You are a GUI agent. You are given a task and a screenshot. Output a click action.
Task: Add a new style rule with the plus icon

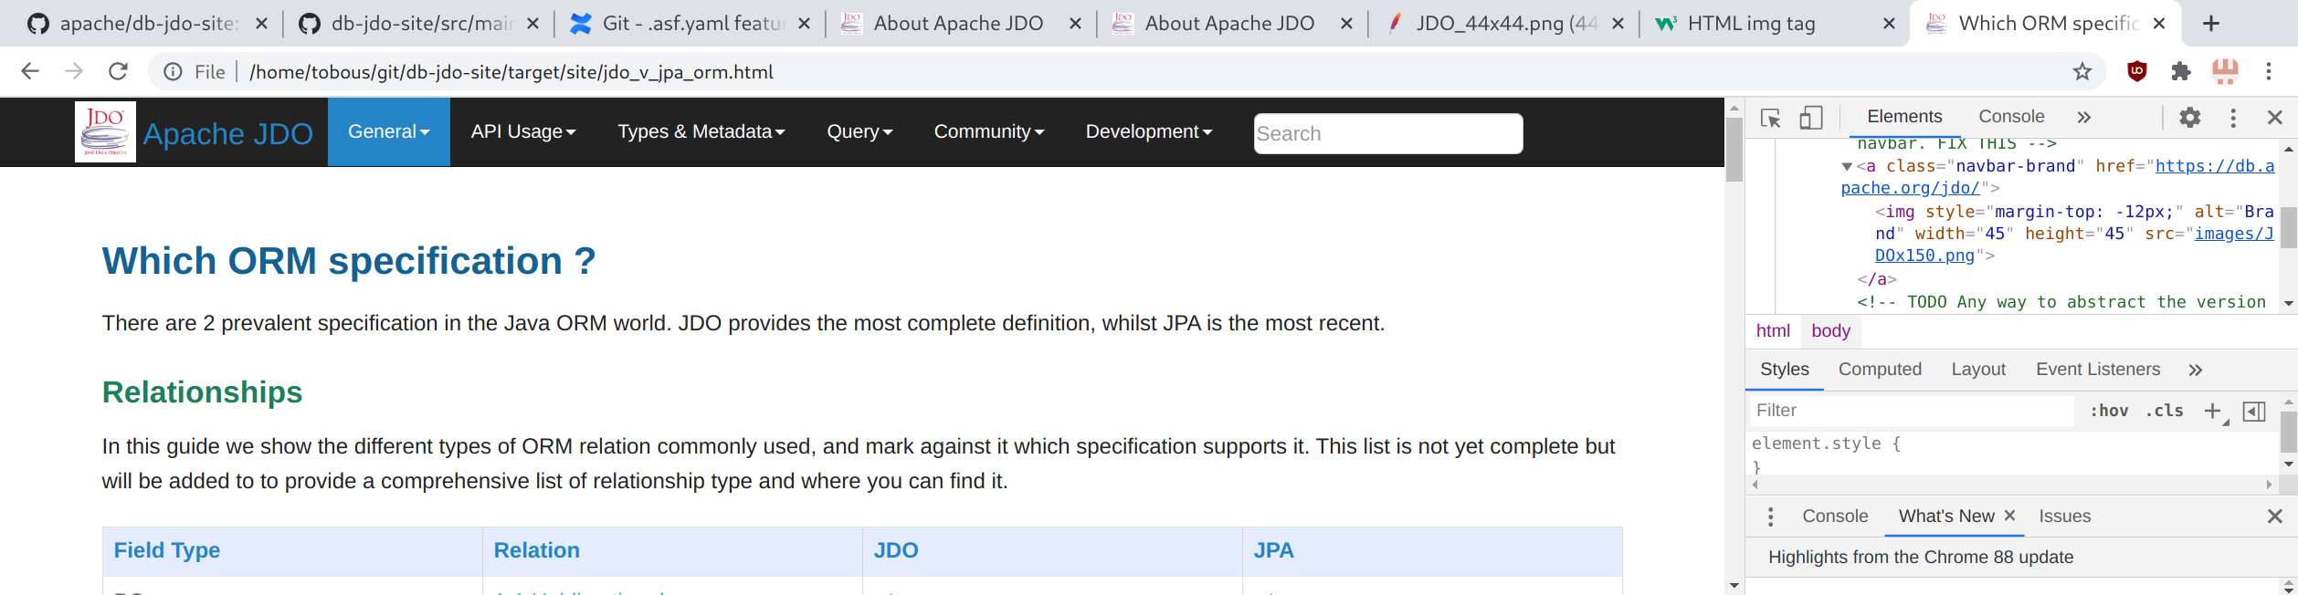click(x=2212, y=411)
